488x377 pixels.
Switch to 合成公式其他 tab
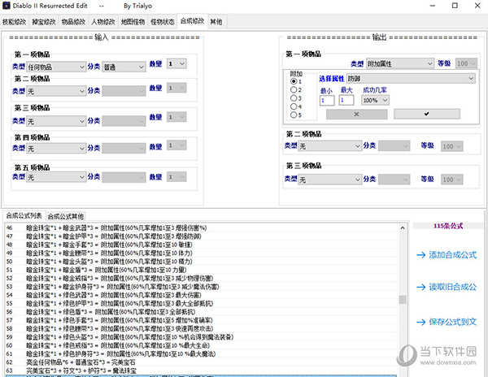click(x=66, y=216)
